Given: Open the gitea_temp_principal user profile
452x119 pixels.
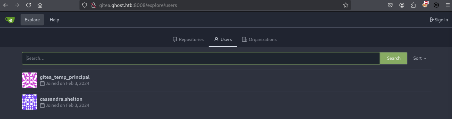Looking at the screenshot, I should coord(65,77).
